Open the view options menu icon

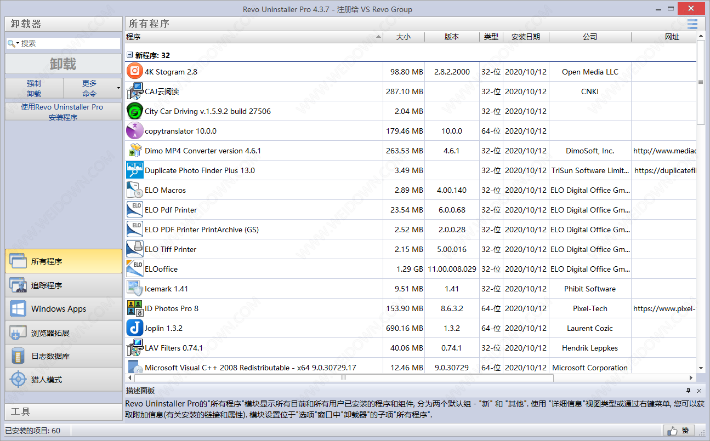coord(692,24)
